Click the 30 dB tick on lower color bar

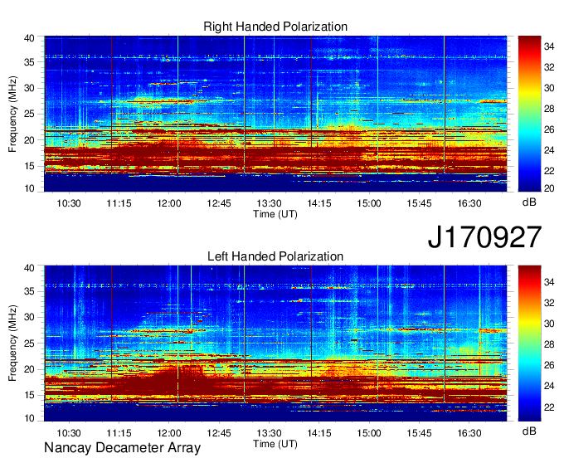pos(549,324)
